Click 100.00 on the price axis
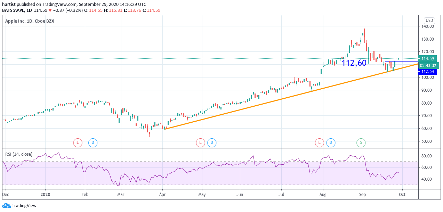This screenshot has height=212, width=443. 428,78
